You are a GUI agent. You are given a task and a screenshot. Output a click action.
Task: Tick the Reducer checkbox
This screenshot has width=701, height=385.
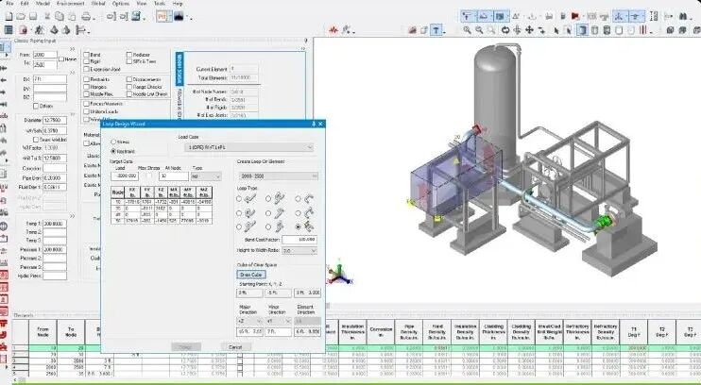pyautogui.click(x=129, y=55)
